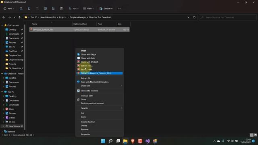Open Videos folder in sidebar
This screenshot has width=258, height=145.
tap(12, 118)
